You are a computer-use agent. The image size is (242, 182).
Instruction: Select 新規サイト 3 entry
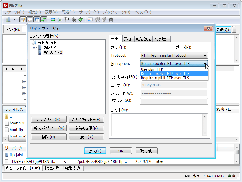[x=53, y=52]
